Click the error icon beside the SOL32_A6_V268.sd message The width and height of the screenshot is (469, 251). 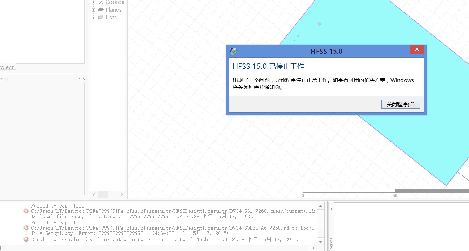pyautogui.click(x=26, y=228)
